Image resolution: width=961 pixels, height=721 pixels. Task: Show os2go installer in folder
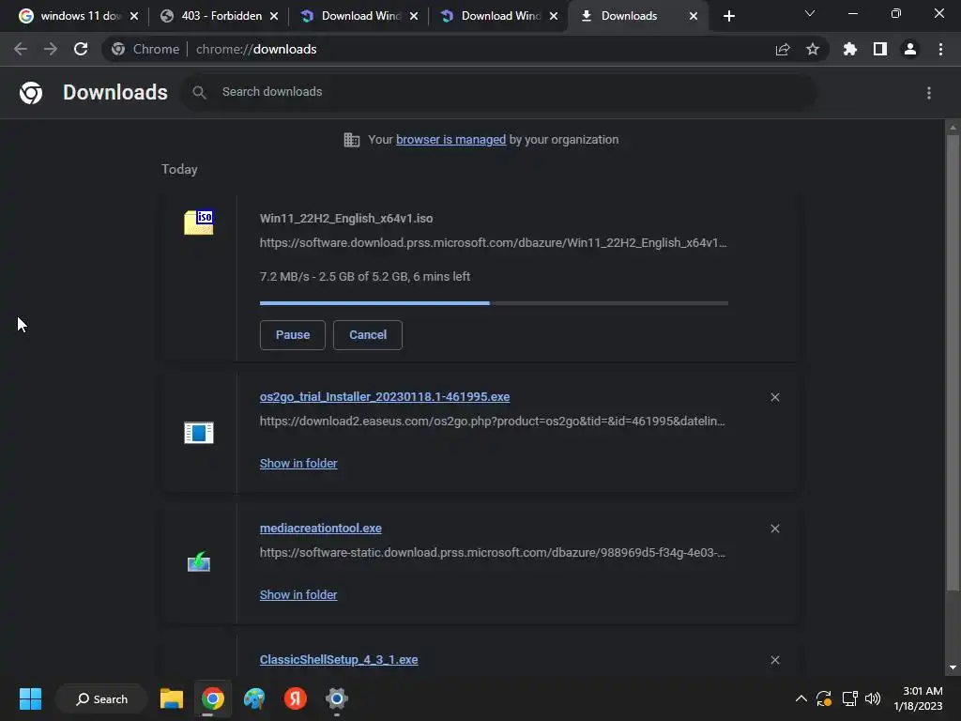[x=298, y=464]
